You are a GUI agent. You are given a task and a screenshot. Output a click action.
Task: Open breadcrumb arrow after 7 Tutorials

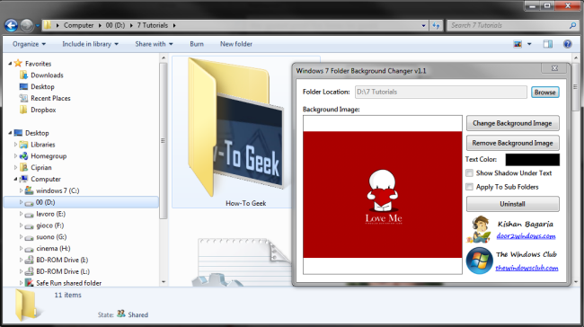coord(174,25)
